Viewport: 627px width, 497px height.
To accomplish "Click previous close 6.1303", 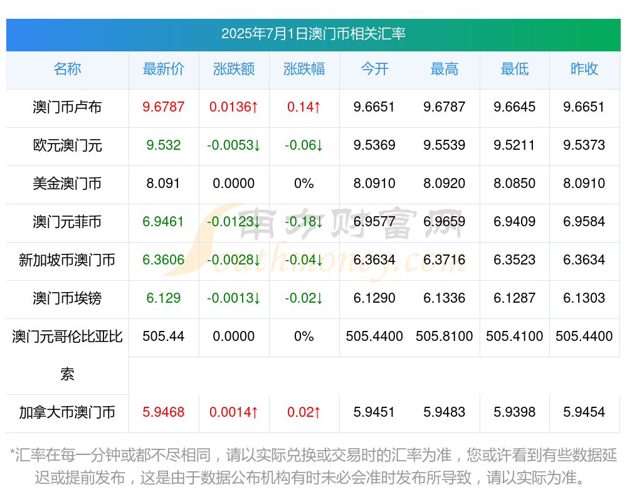I will click(x=584, y=298).
